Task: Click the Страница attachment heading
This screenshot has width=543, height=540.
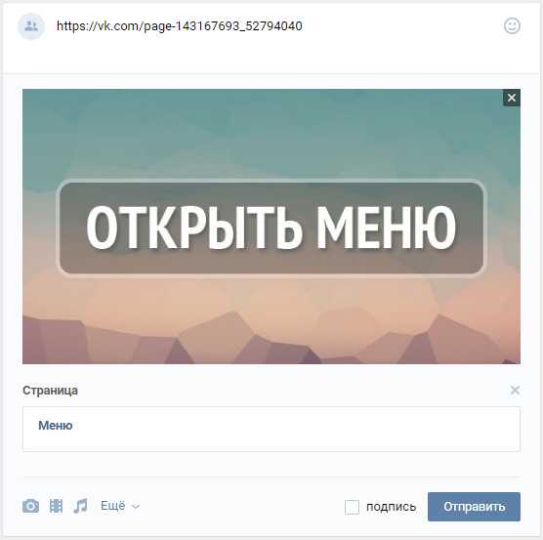Action: point(50,391)
